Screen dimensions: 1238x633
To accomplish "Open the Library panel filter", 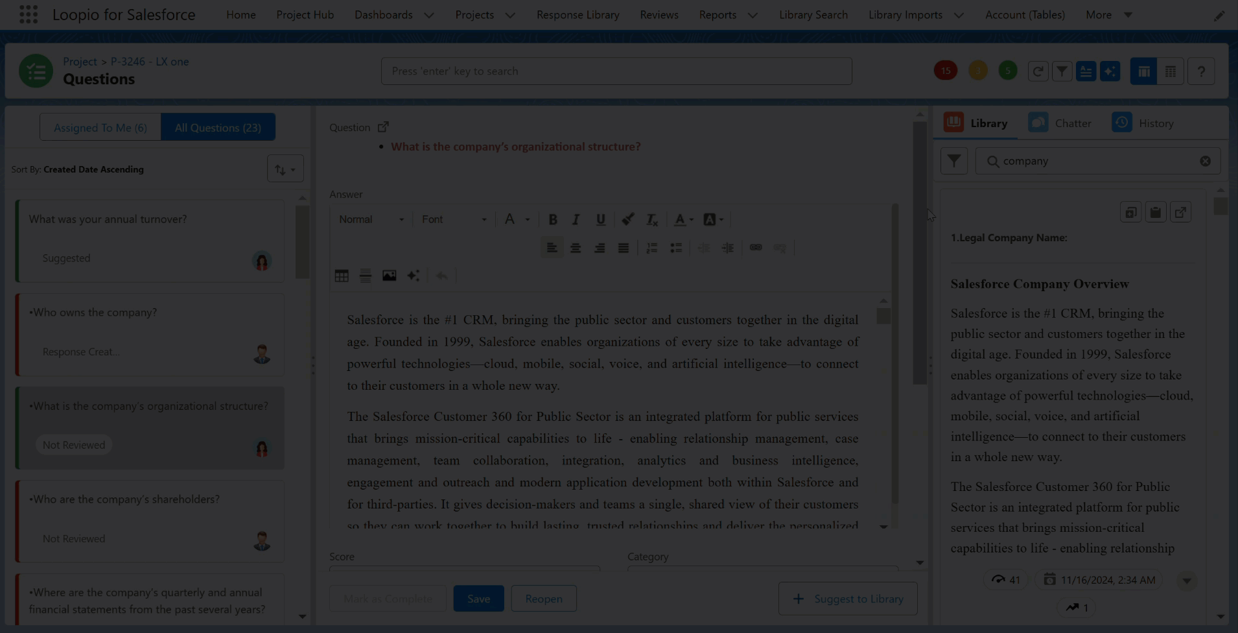I will click(x=954, y=161).
